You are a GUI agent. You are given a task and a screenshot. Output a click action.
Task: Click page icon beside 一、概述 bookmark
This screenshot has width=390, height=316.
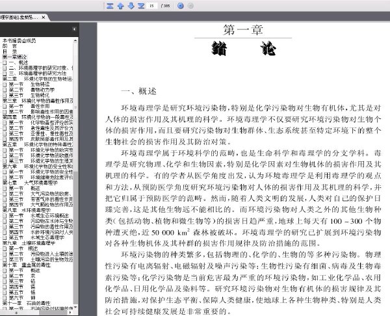coord(5,62)
